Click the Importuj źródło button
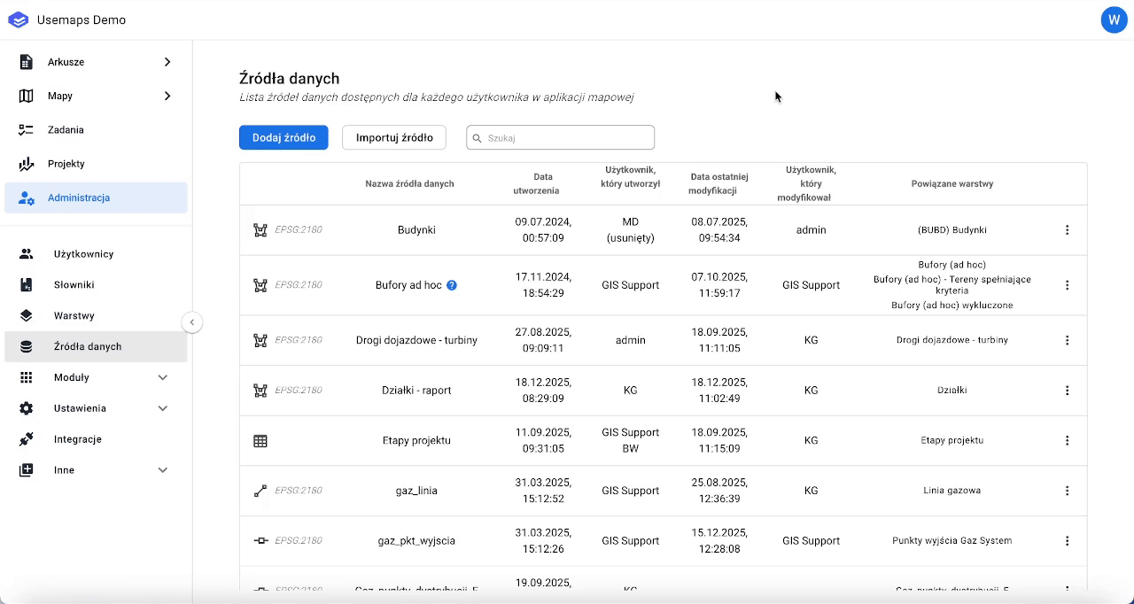This screenshot has width=1134, height=604. pyautogui.click(x=394, y=137)
